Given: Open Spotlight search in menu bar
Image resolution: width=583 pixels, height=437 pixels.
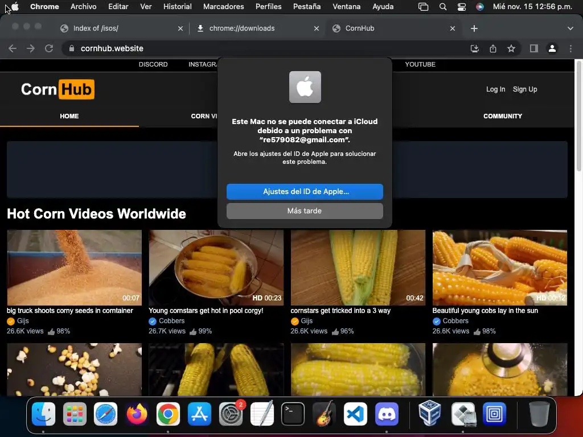Looking at the screenshot, I should click(443, 7).
